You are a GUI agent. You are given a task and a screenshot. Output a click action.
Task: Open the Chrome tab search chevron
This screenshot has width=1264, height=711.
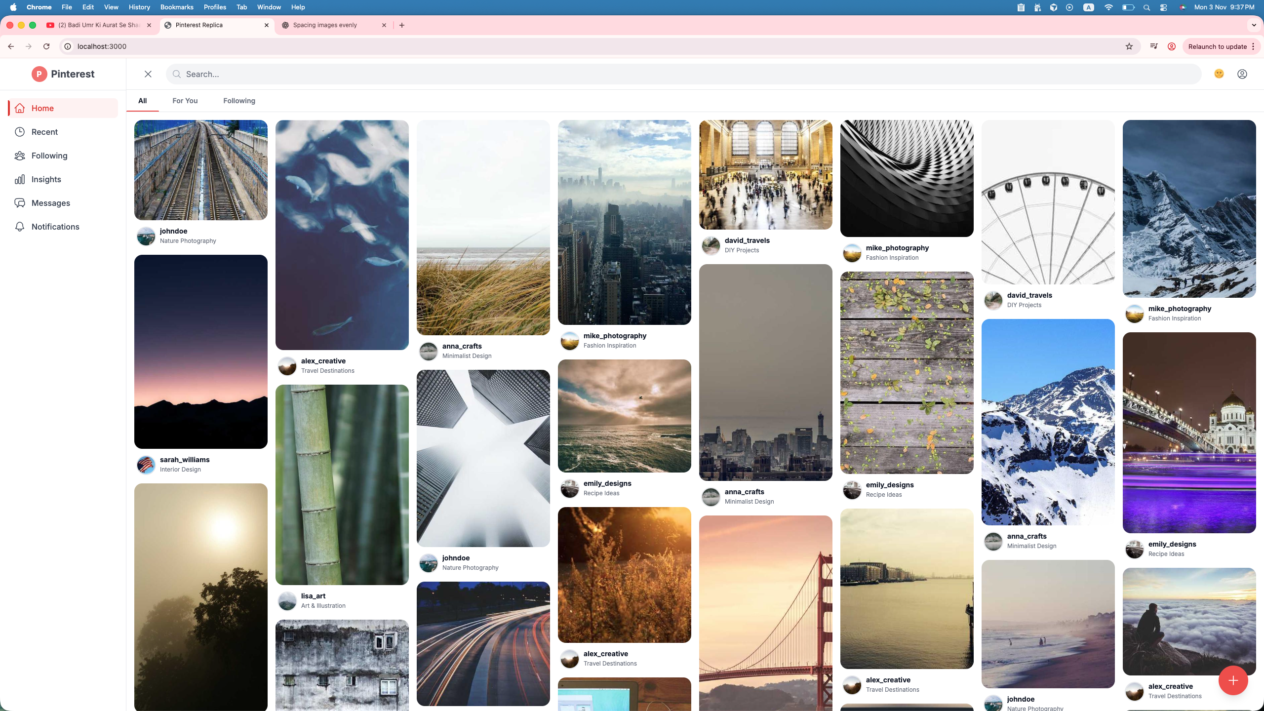click(x=1253, y=25)
